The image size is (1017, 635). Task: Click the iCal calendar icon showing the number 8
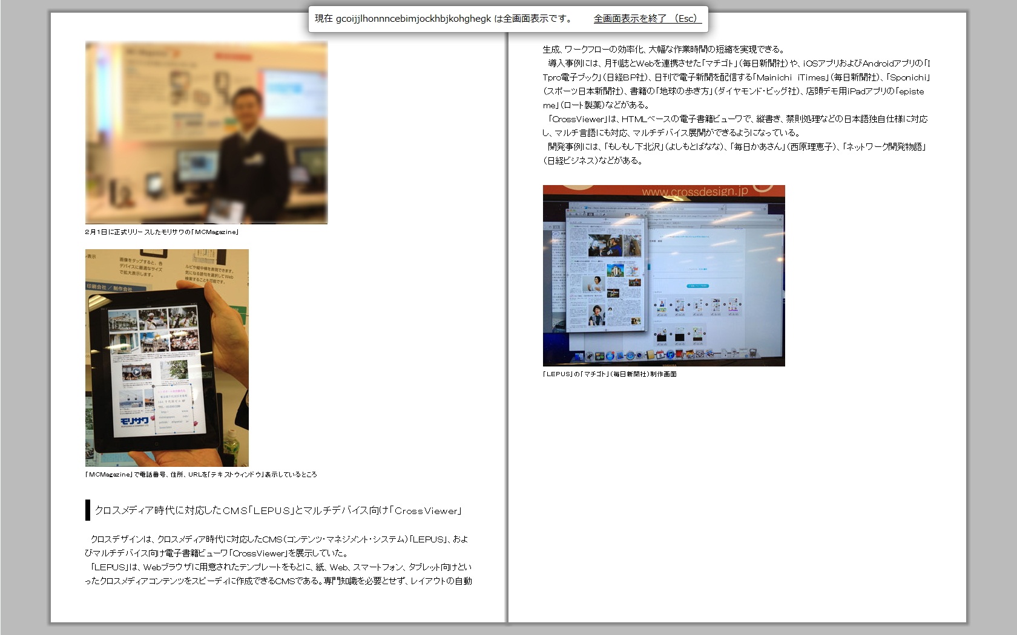660,354
